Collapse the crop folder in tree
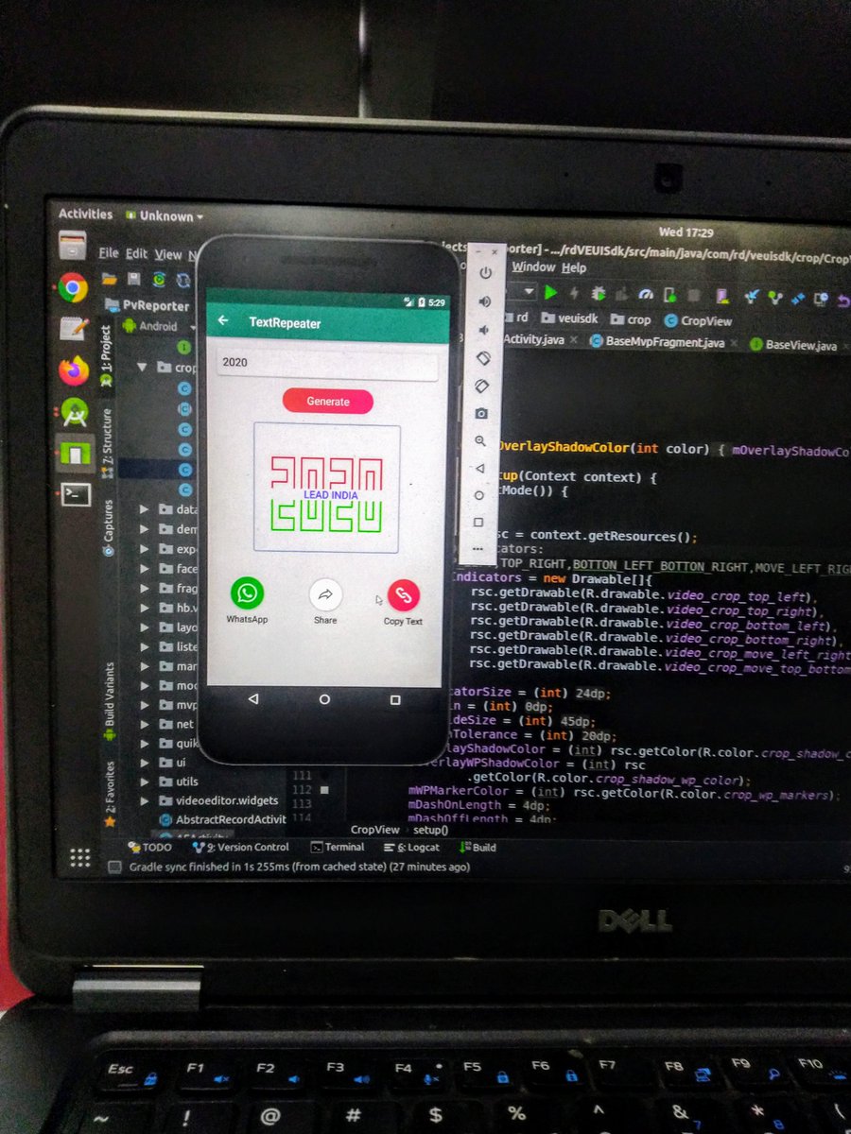This screenshot has height=1134, width=851. 143,367
